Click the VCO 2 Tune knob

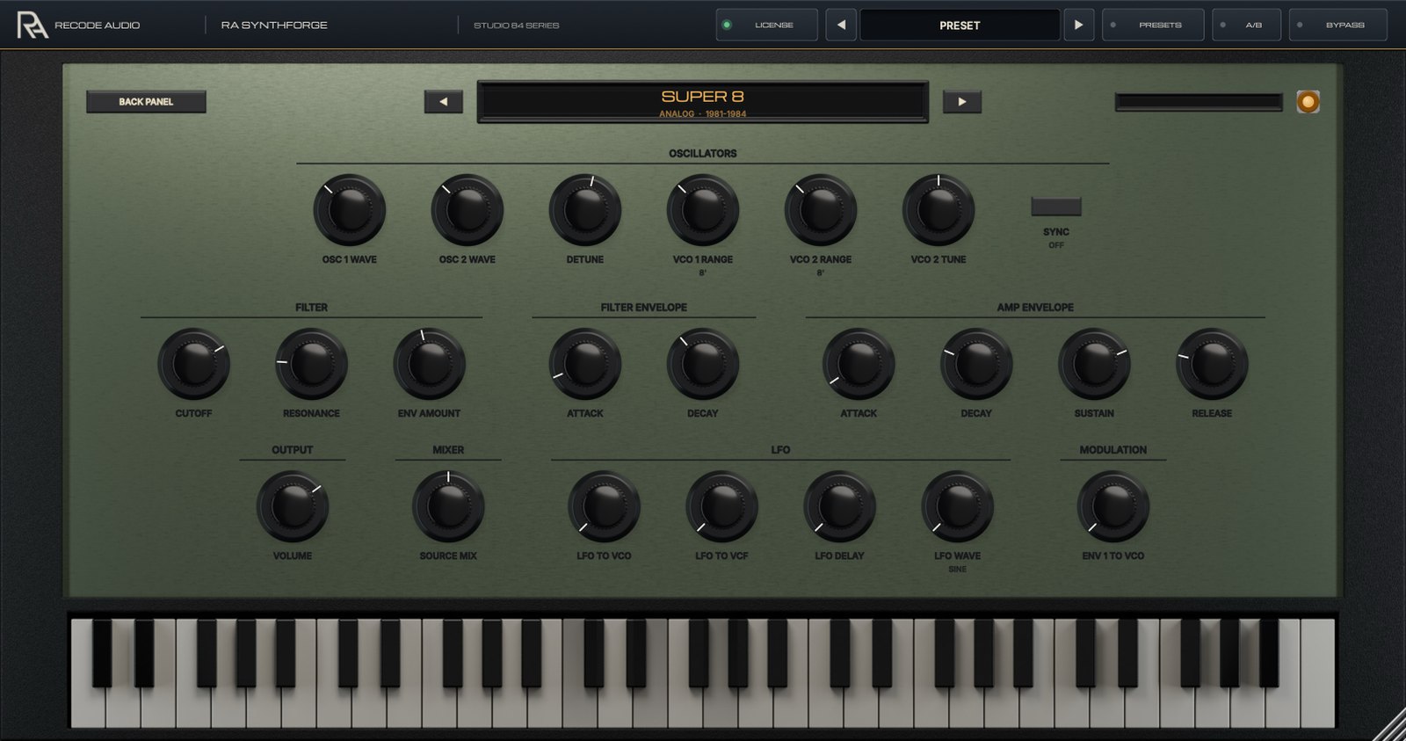pyautogui.click(x=939, y=210)
